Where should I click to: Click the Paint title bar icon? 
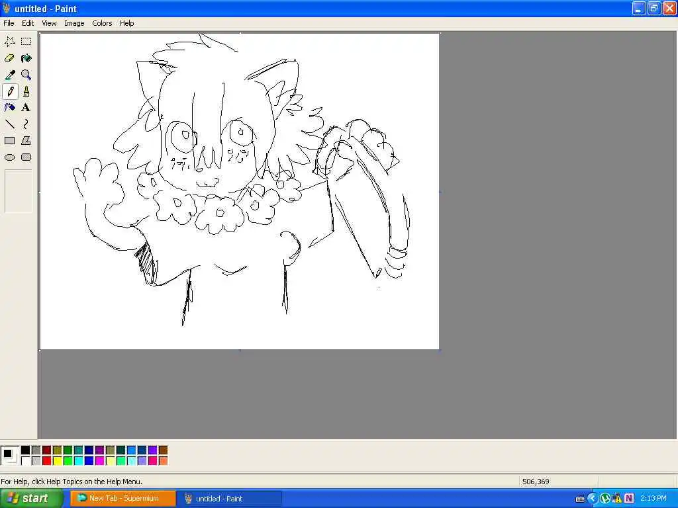tap(7, 8)
